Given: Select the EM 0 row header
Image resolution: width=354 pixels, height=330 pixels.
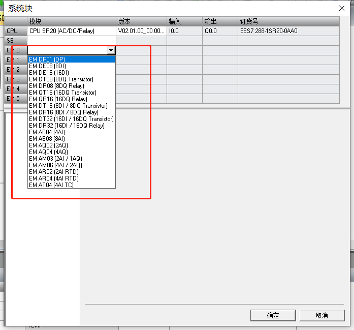Looking at the screenshot, I should click(x=16, y=50).
